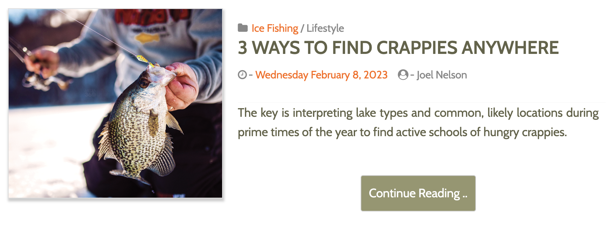
Task: Click the yellow fish logo on the sweatshirt
Action: click(147, 37)
